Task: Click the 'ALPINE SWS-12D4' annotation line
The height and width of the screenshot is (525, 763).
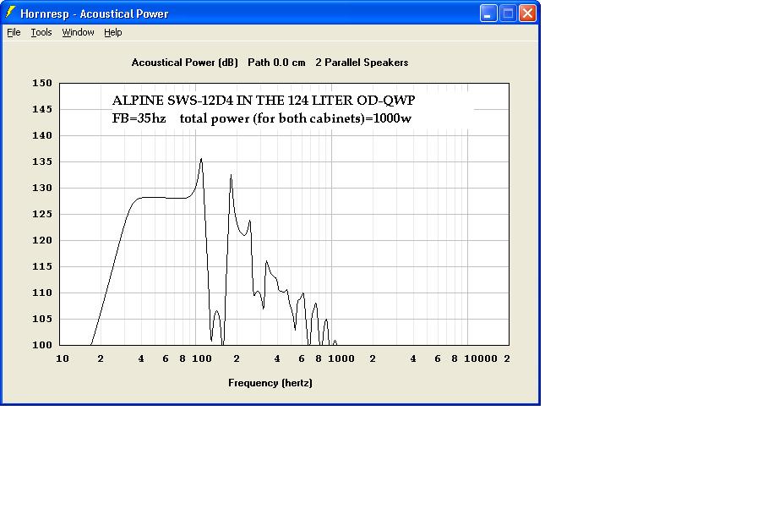Action: (264, 101)
